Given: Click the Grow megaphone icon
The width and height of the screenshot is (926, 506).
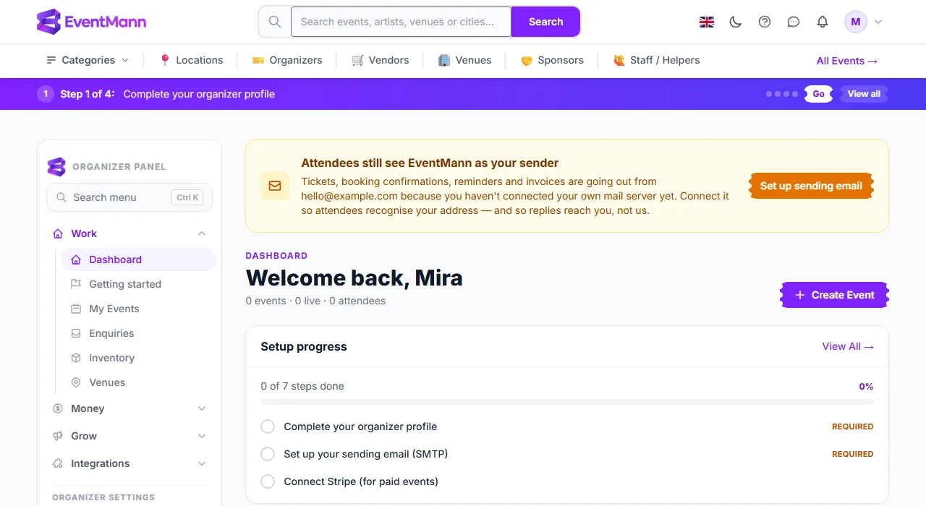Looking at the screenshot, I should click(x=58, y=436).
